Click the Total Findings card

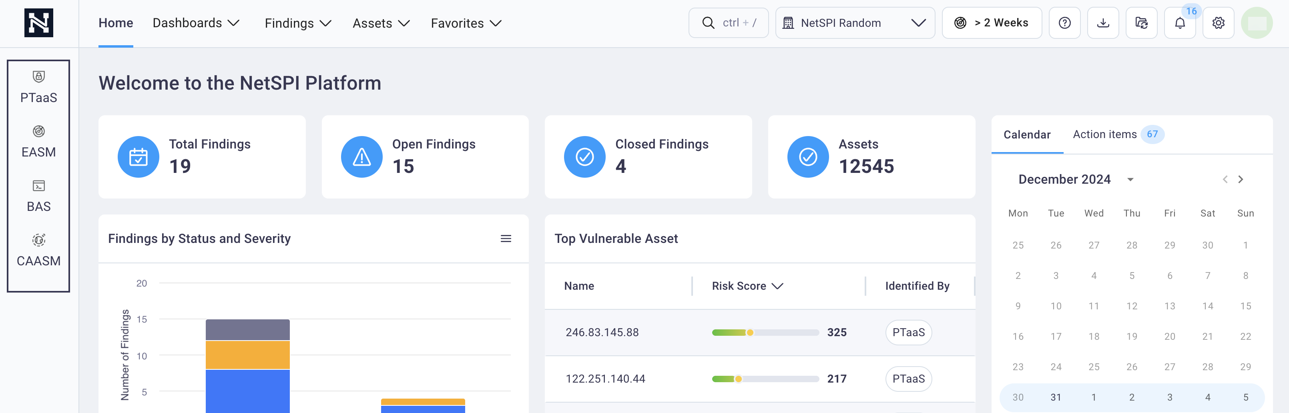point(202,157)
